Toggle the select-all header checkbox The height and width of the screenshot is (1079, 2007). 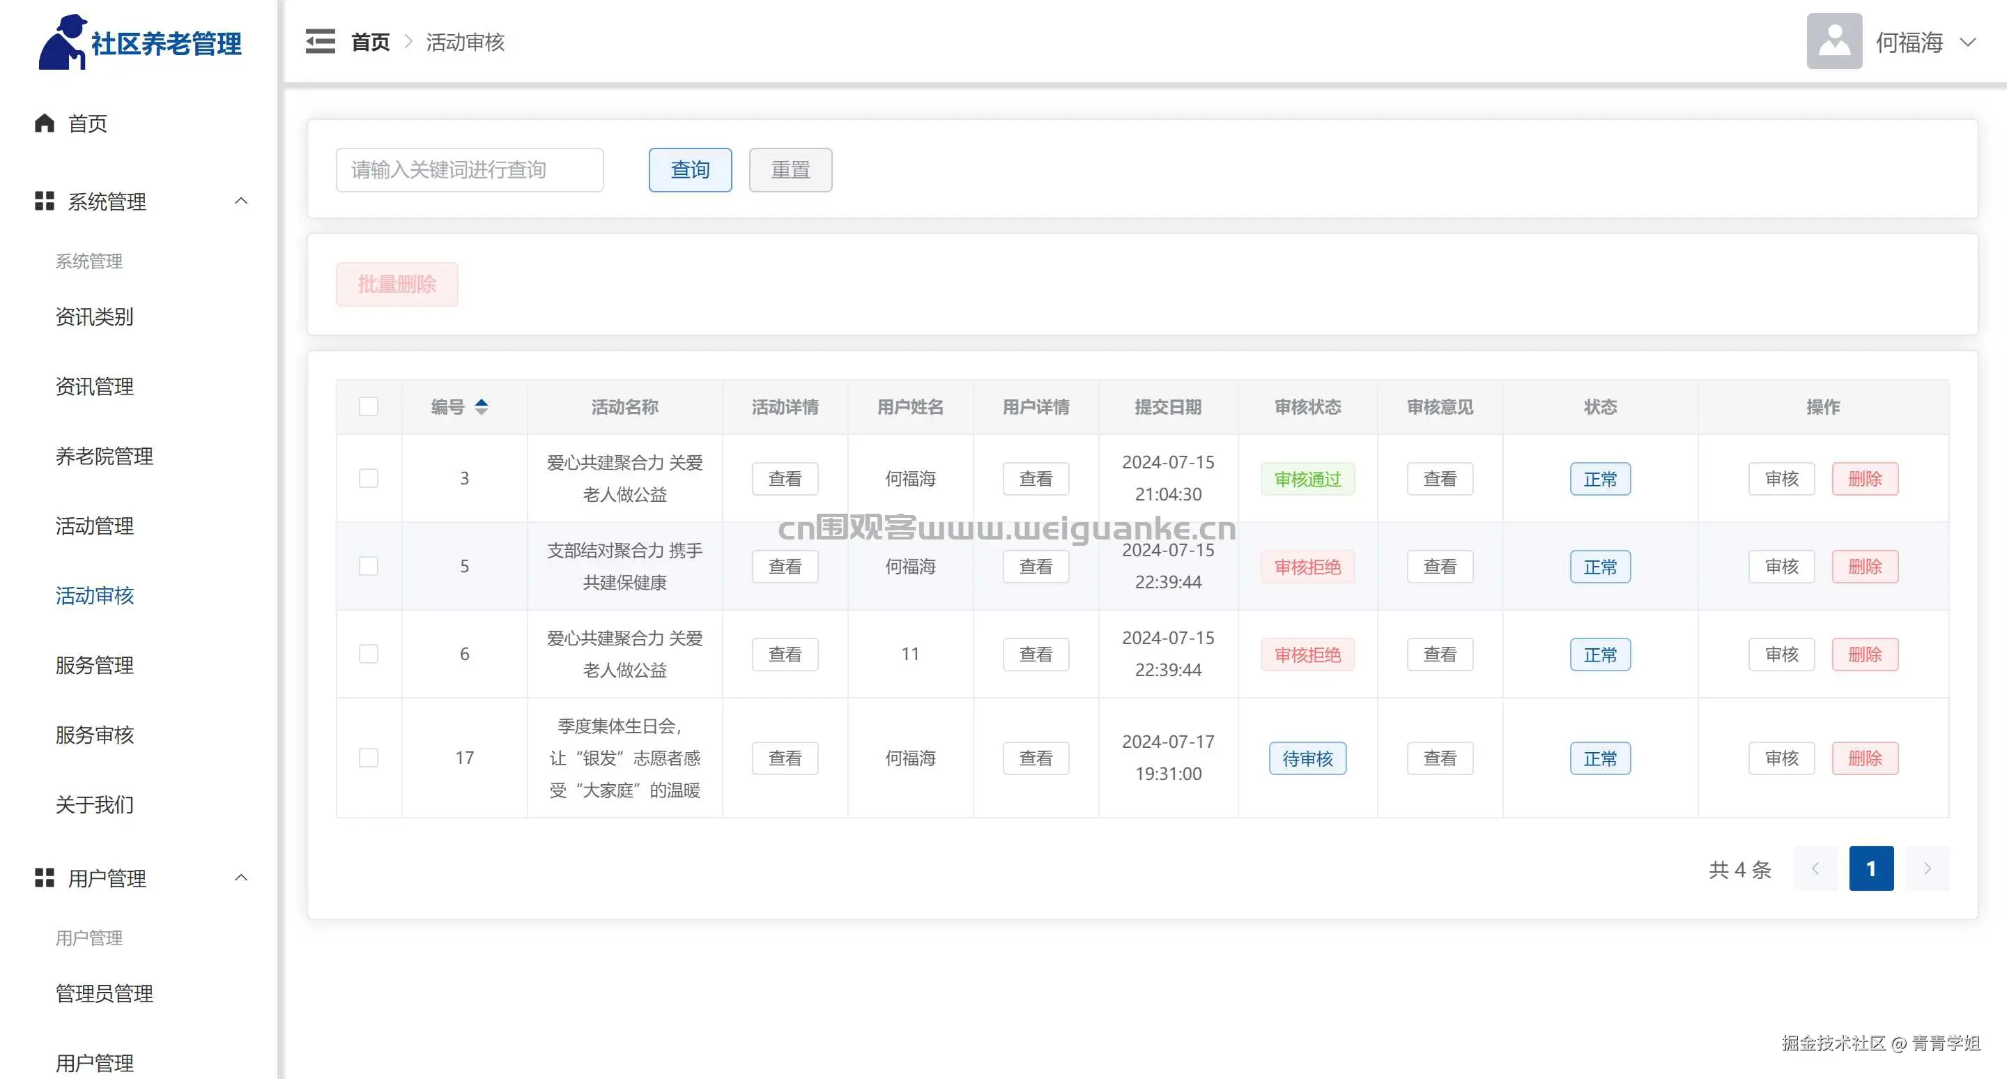click(369, 406)
